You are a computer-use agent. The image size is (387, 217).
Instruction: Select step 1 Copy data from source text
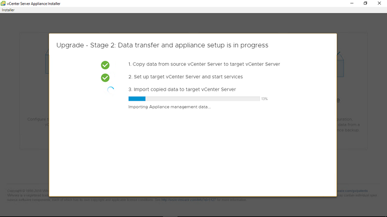204,64
